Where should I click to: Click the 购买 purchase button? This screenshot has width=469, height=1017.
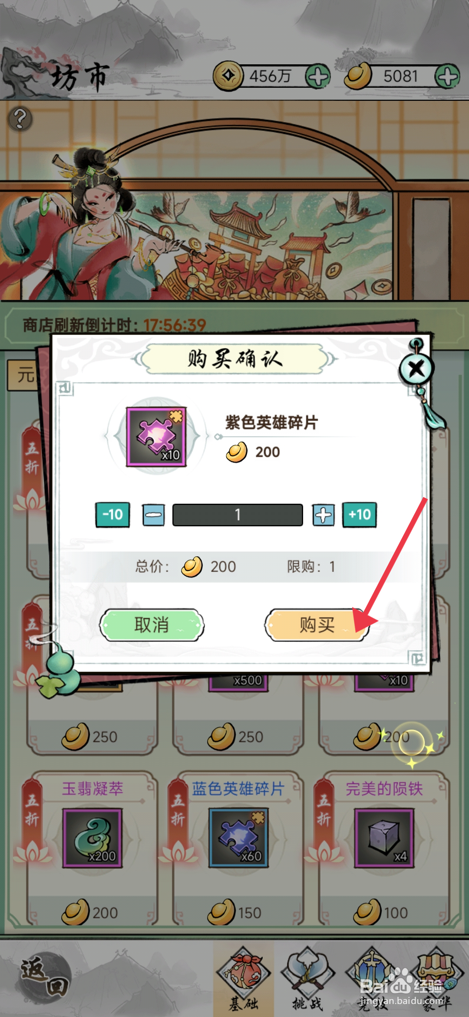[x=317, y=625]
